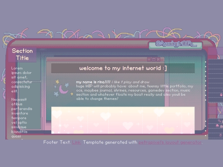Click the pencil icon in the right side panel

coord(219,121)
